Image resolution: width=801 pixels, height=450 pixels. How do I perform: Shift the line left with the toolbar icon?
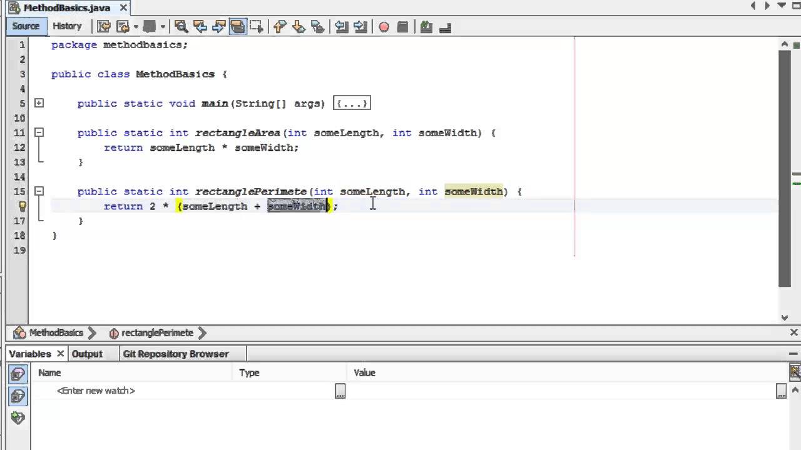[341, 27]
